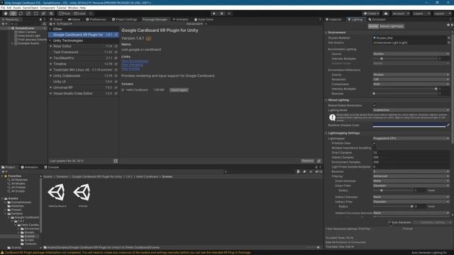This screenshot has height=255, width=454.
Task: Open the Advanced dropdown in Package Manager
Action: point(194,24)
